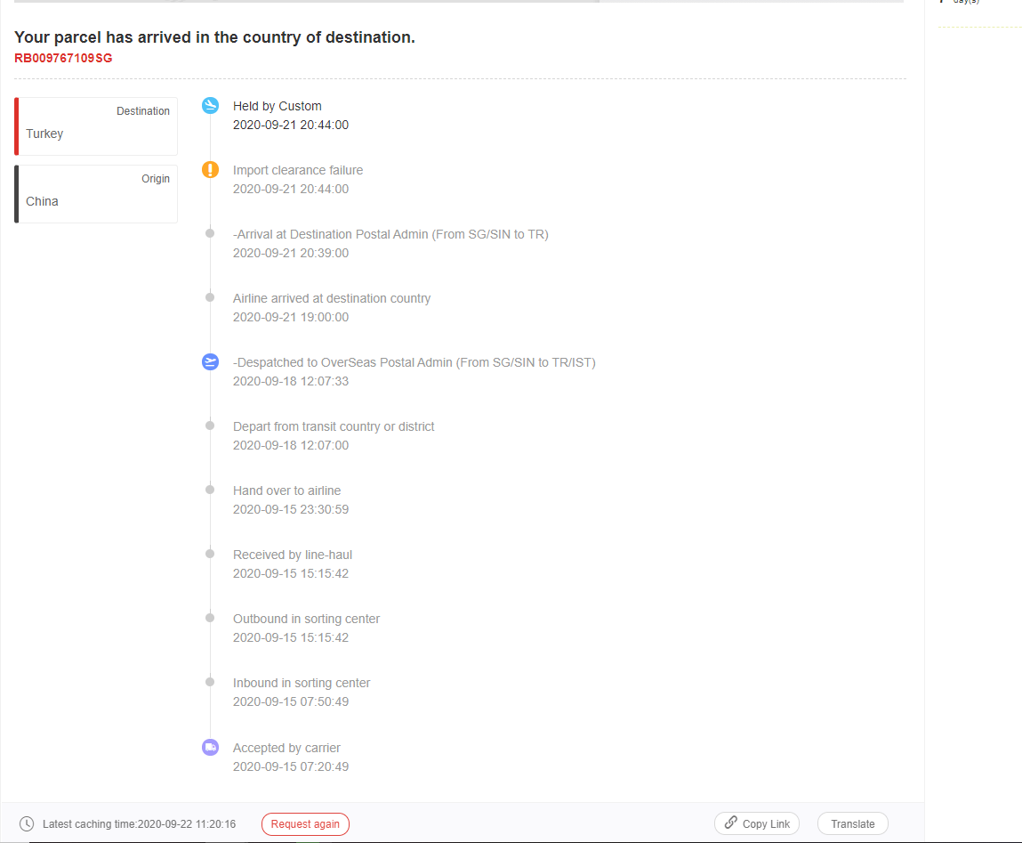Click the Received by line-haul marker
This screenshot has width=1022, height=843.
(x=210, y=554)
